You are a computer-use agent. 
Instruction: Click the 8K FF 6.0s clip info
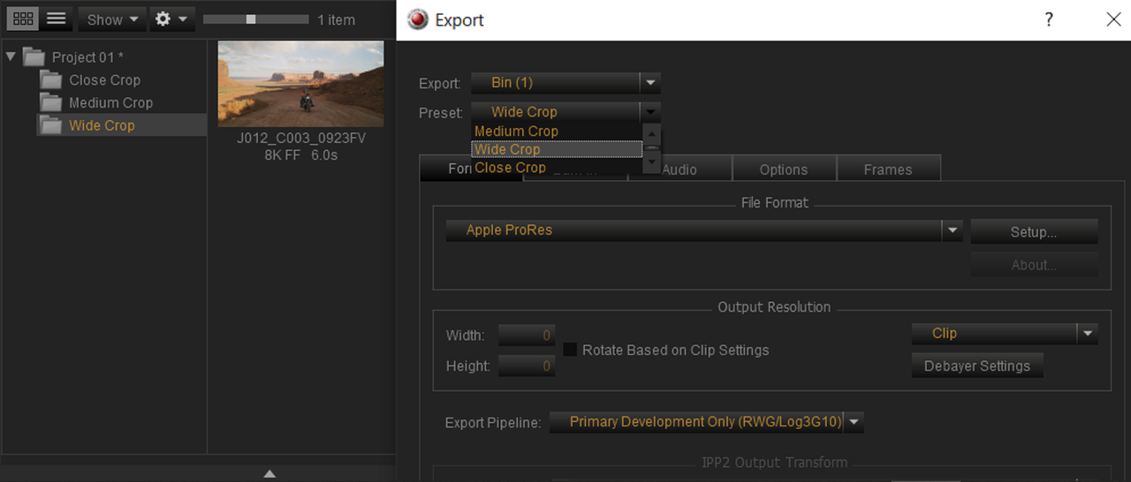pos(301,155)
